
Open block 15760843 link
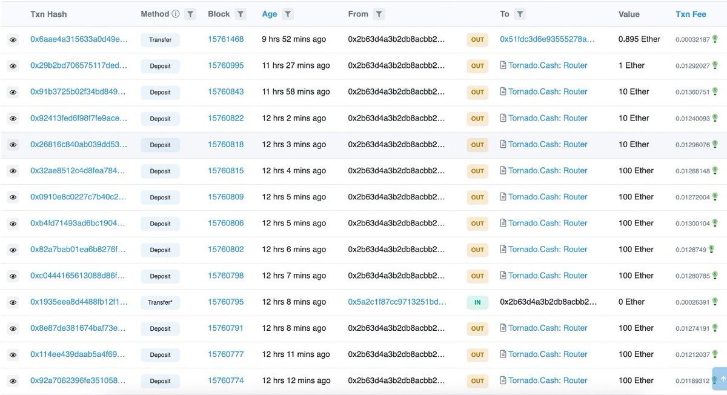(226, 91)
